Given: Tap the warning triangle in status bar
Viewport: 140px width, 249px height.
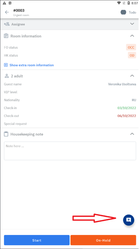Looking at the screenshot, I should coord(4,3).
